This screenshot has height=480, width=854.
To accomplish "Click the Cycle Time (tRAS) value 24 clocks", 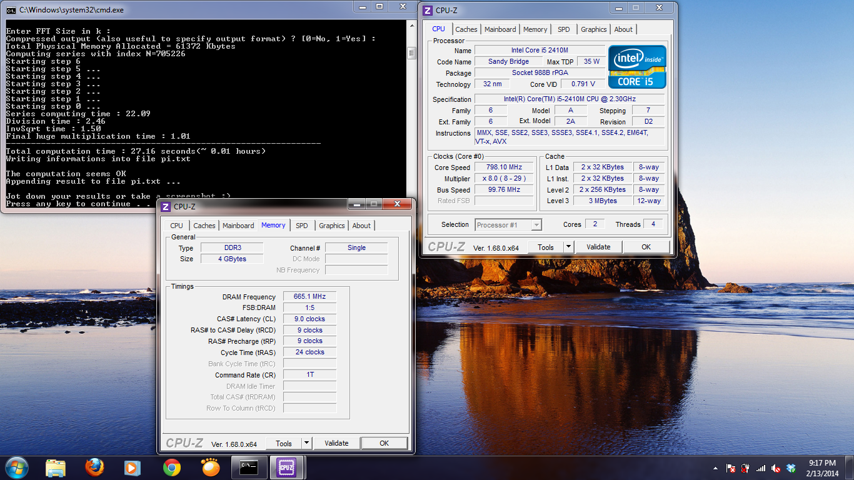I will [309, 352].
